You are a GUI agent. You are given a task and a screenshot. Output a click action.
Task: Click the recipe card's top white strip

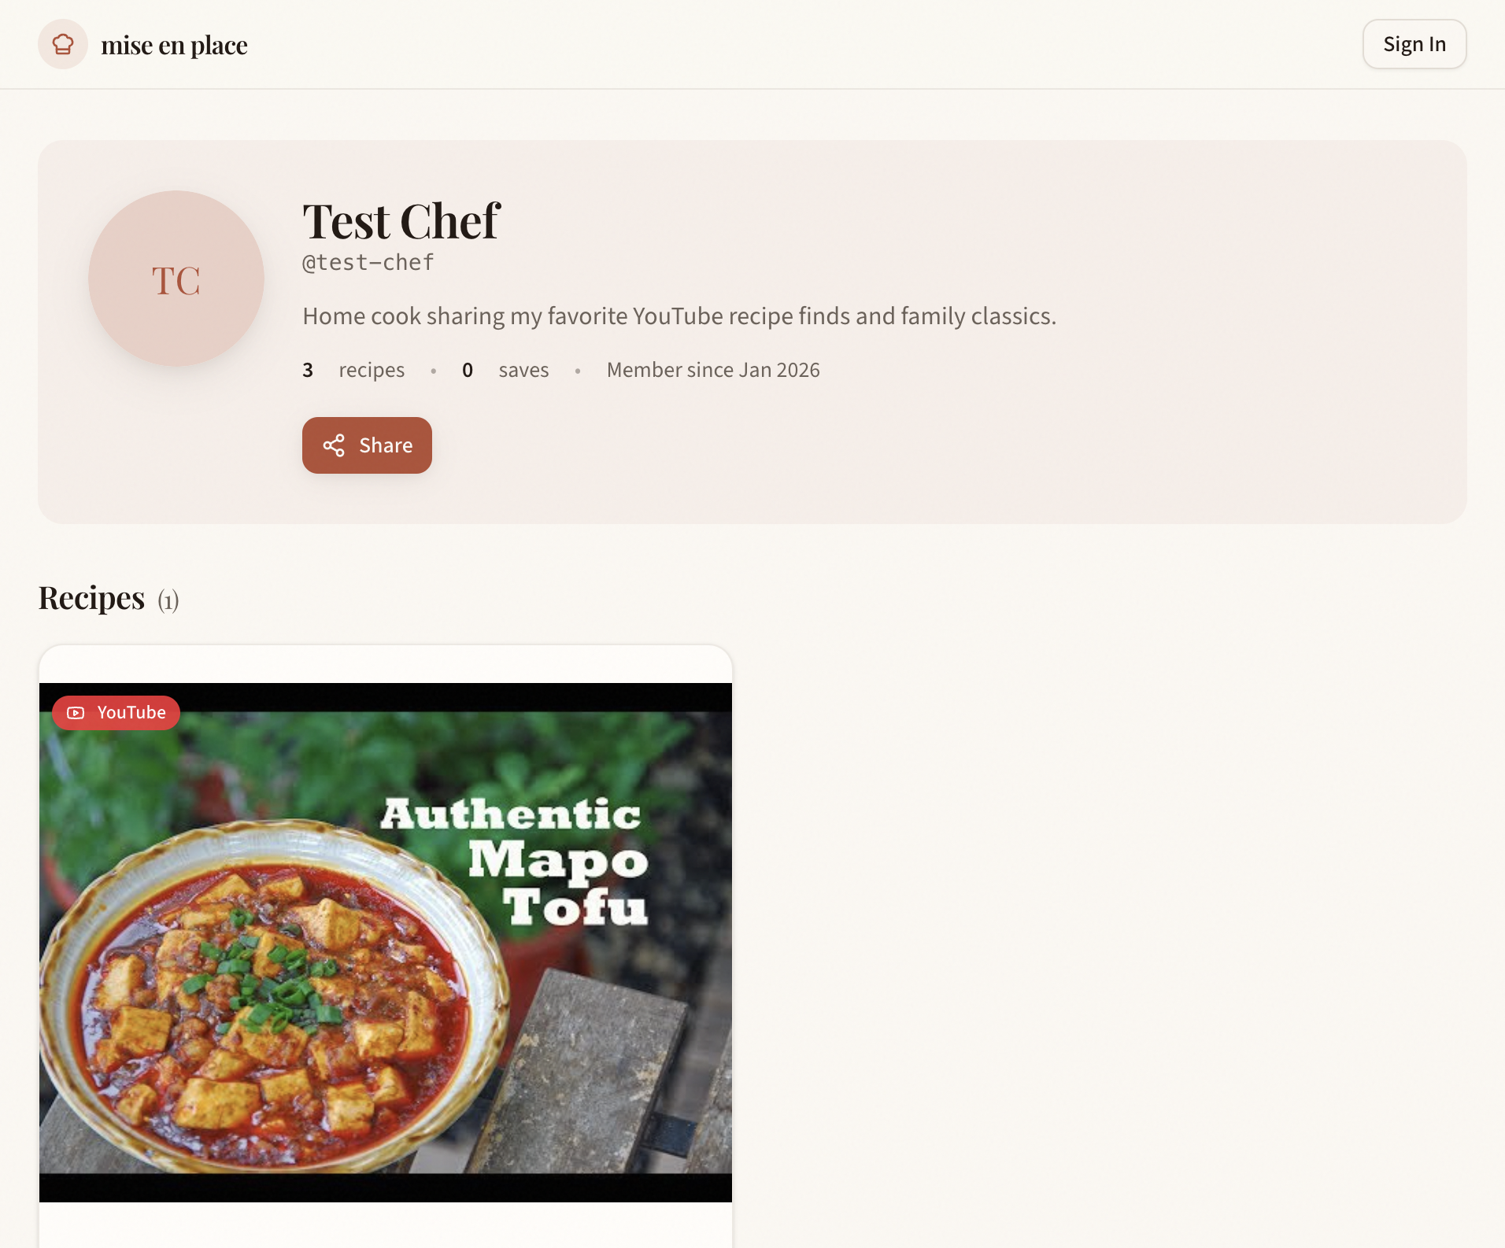pos(386,664)
